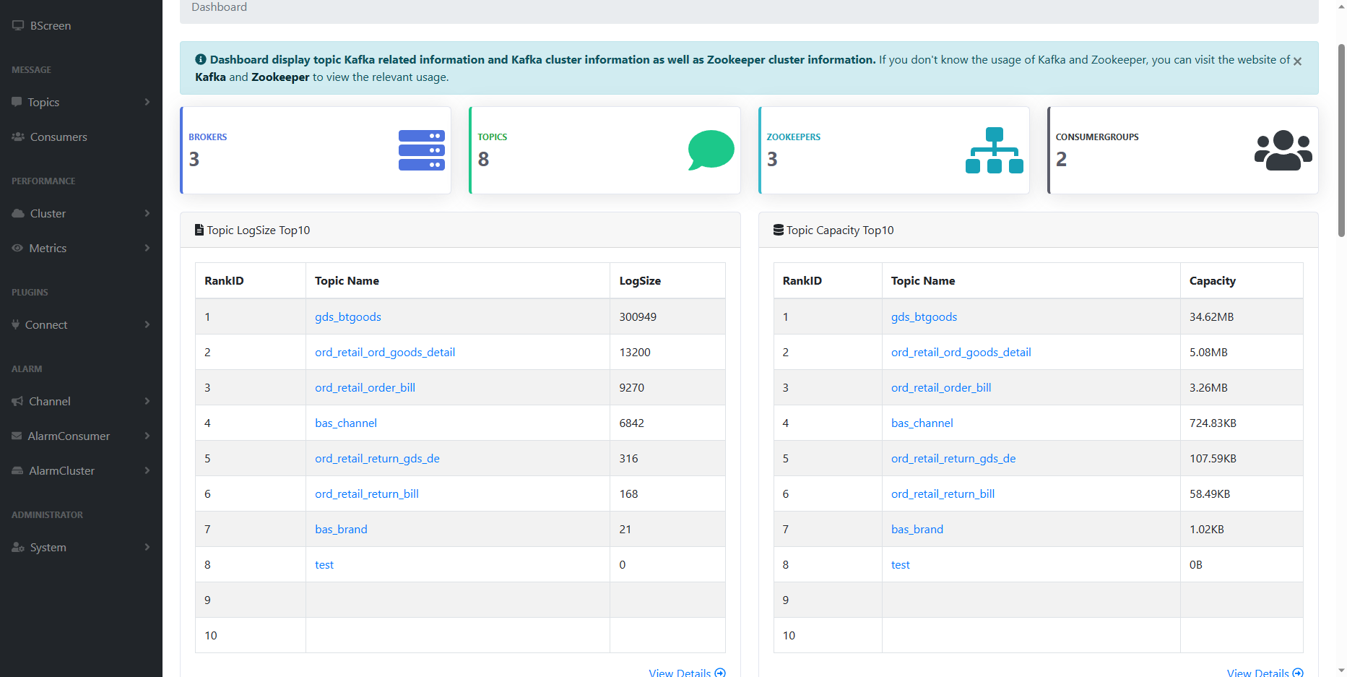Image resolution: width=1347 pixels, height=677 pixels.
Task: Open bas_brand in LogSize table
Action: [x=341, y=529]
